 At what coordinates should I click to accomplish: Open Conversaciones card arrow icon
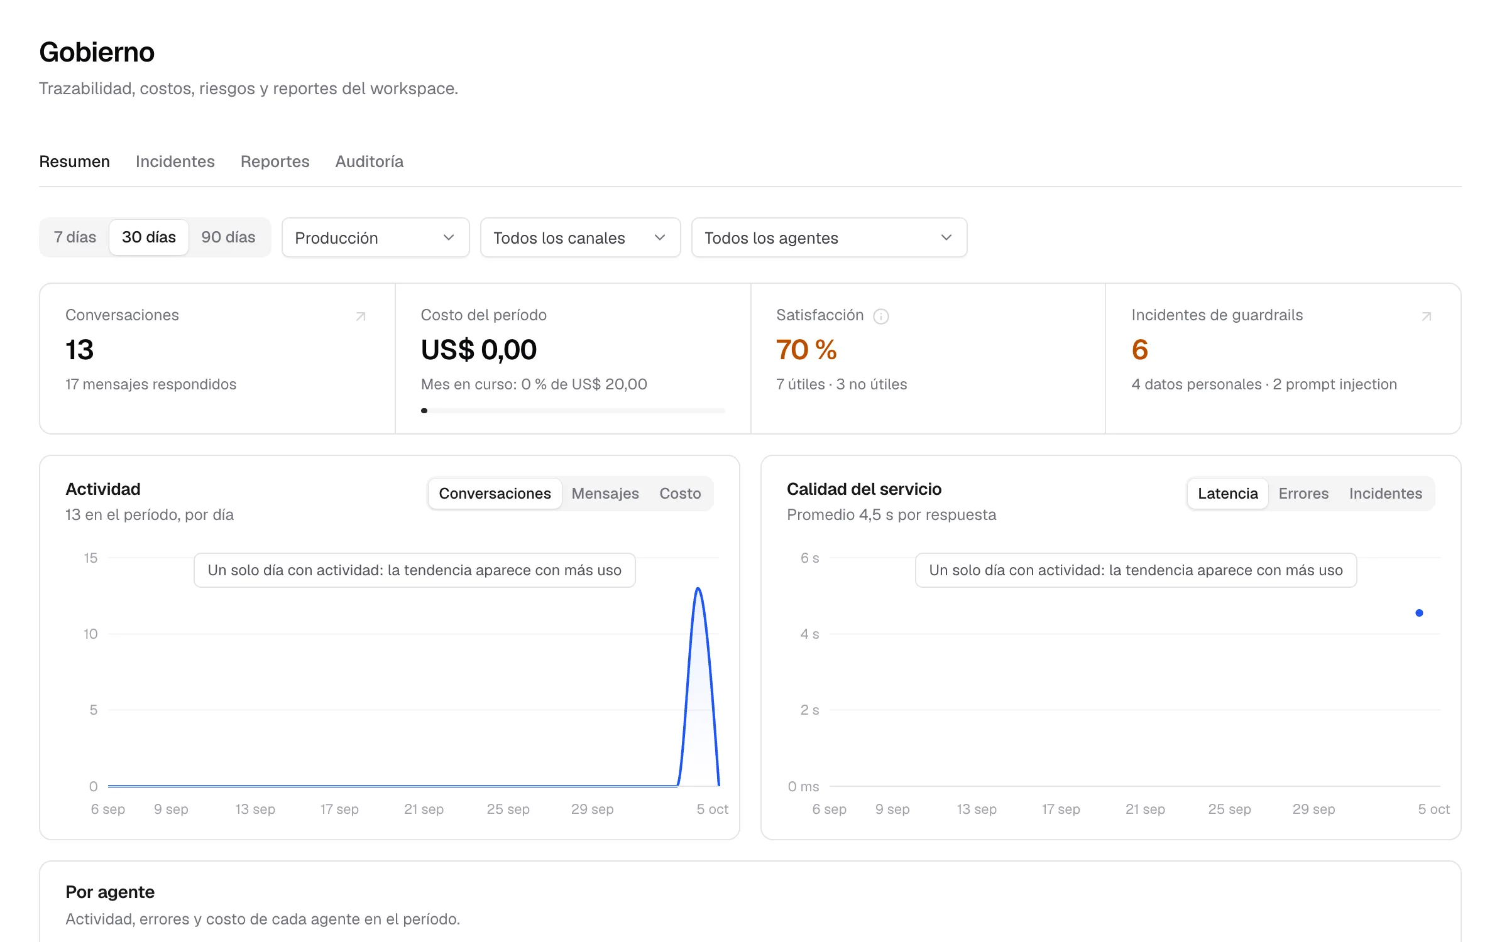click(x=361, y=317)
